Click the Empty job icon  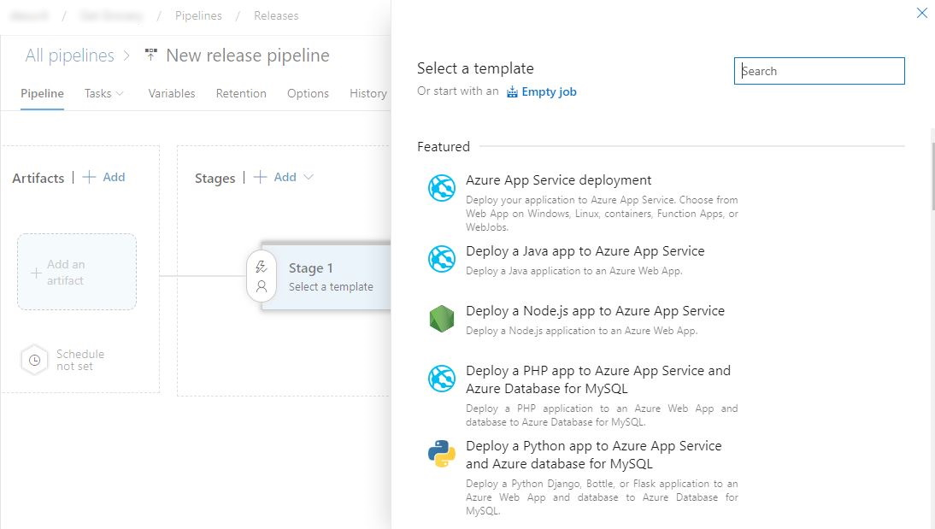click(512, 91)
